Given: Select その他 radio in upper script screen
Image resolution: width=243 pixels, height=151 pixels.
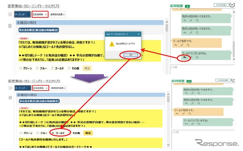Looking at the screenshot, I should coord(69,68).
